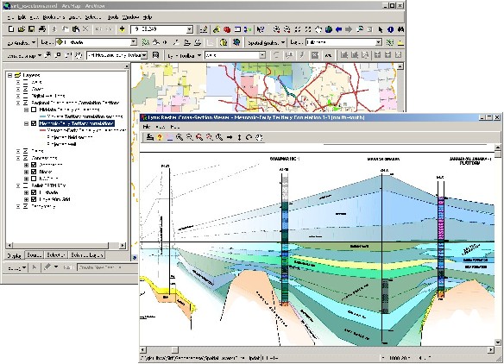This screenshot has width=504, height=364.
Task: Click inside the map scale input field
Action: pos(159,29)
